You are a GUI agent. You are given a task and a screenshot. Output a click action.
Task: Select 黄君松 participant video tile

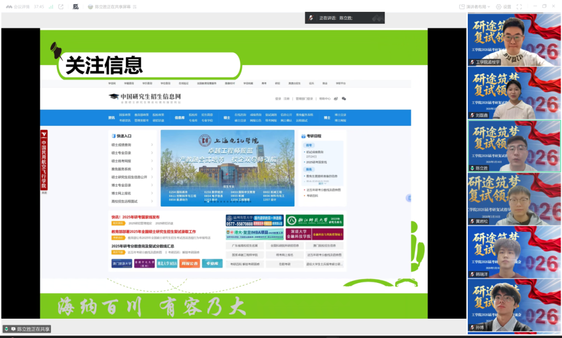coord(514,199)
